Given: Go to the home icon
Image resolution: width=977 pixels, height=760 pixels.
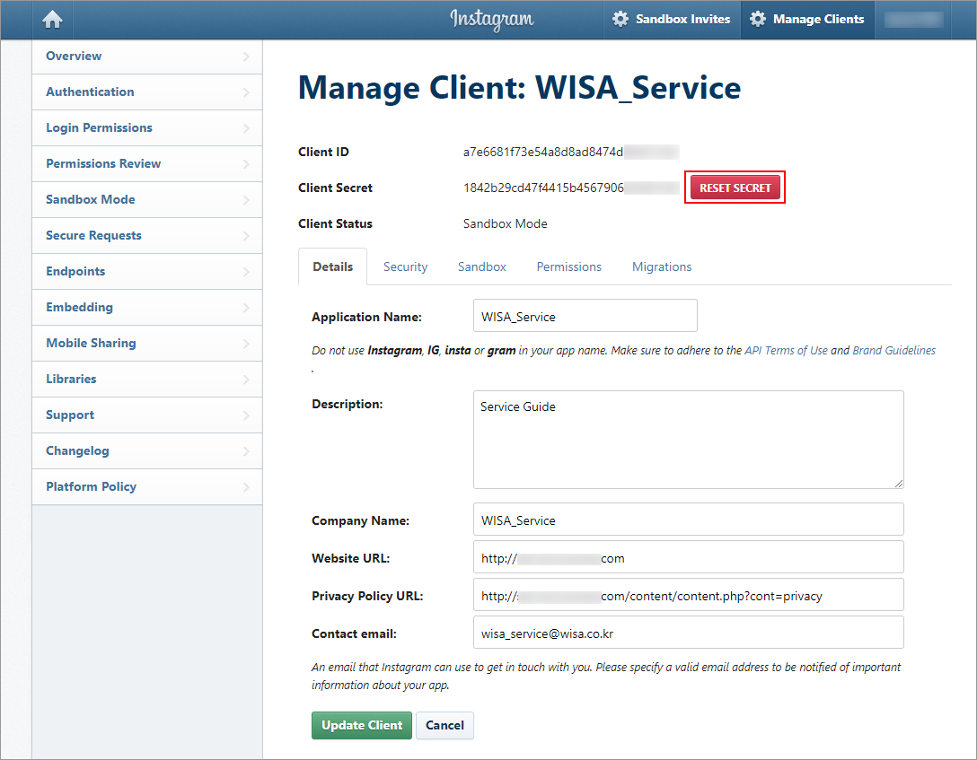Looking at the screenshot, I should coord(52,20).
